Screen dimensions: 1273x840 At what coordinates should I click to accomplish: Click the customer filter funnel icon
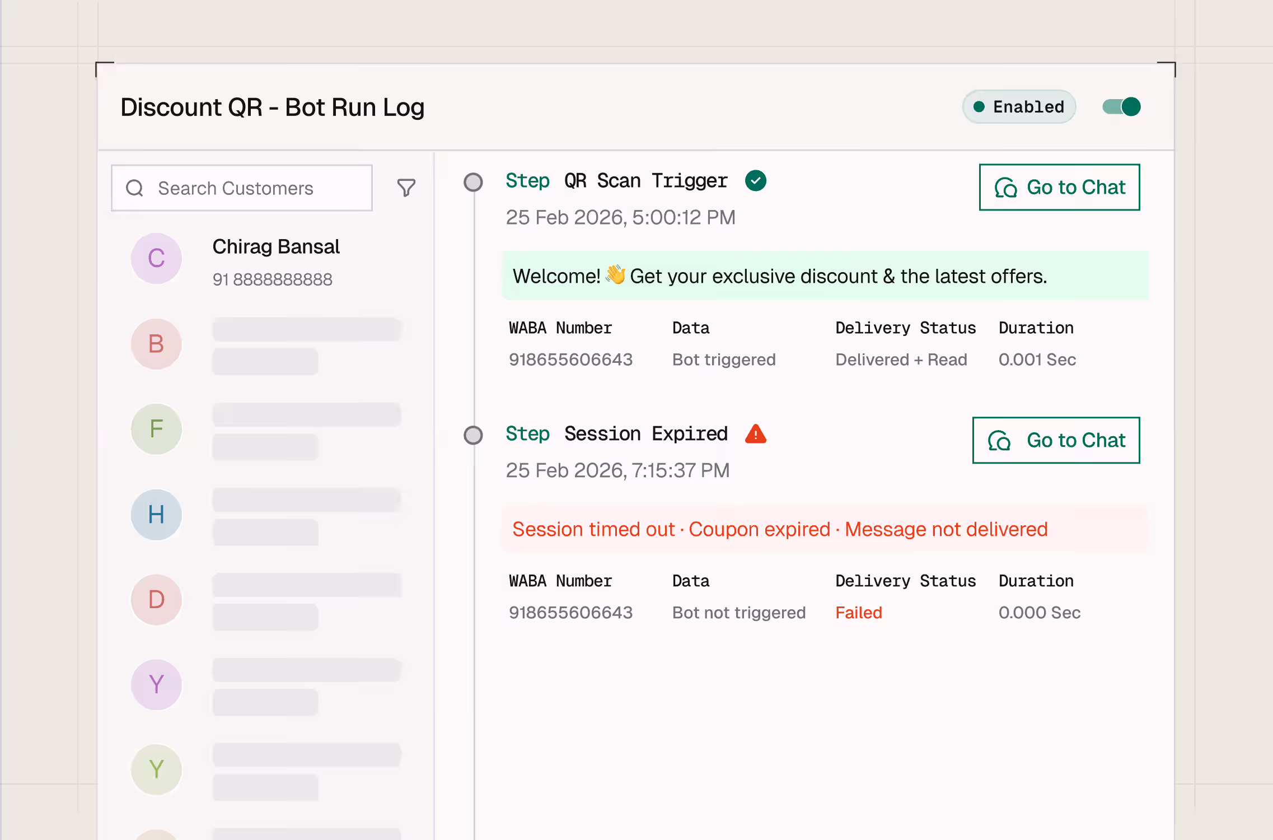406,188
